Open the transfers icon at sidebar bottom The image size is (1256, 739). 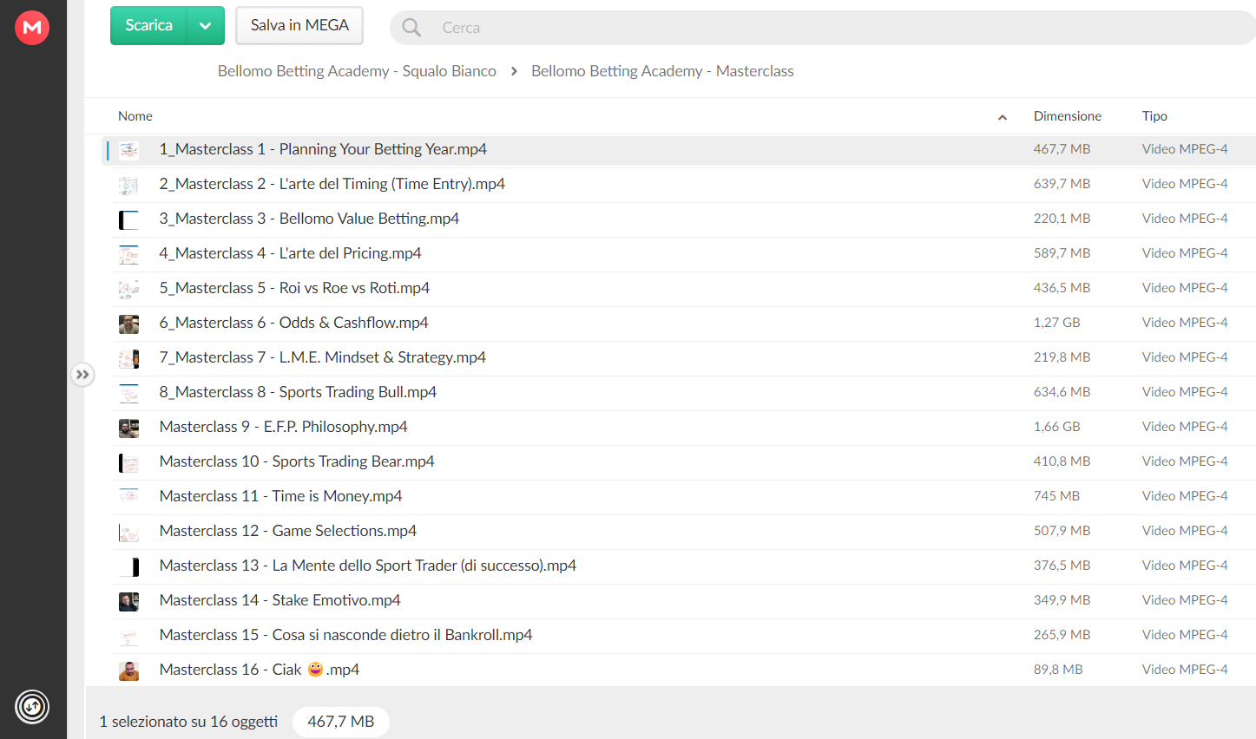pyautogui.click(x=32, y=707)
